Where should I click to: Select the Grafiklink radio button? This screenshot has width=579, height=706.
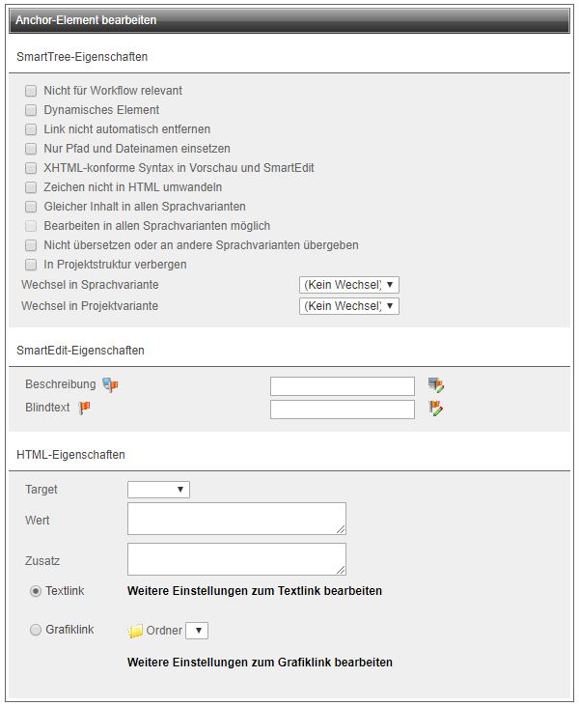36,630
